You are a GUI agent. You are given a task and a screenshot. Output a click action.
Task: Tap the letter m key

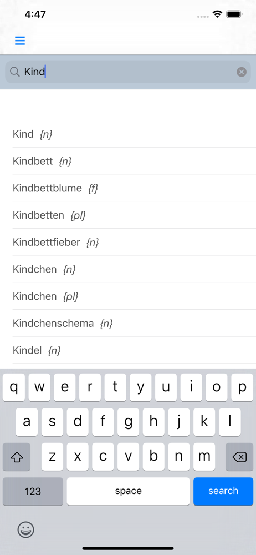[x=204, y=457]
